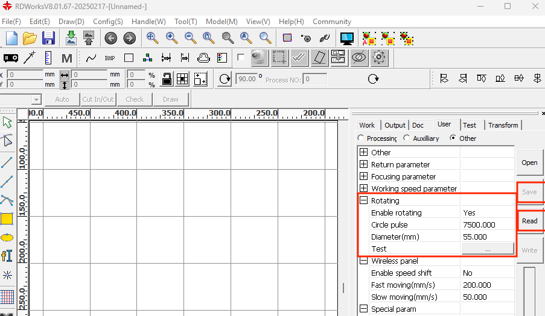The image size is (545, 316).
Task: Switch to the Test tab
Action: pos(469,125)
